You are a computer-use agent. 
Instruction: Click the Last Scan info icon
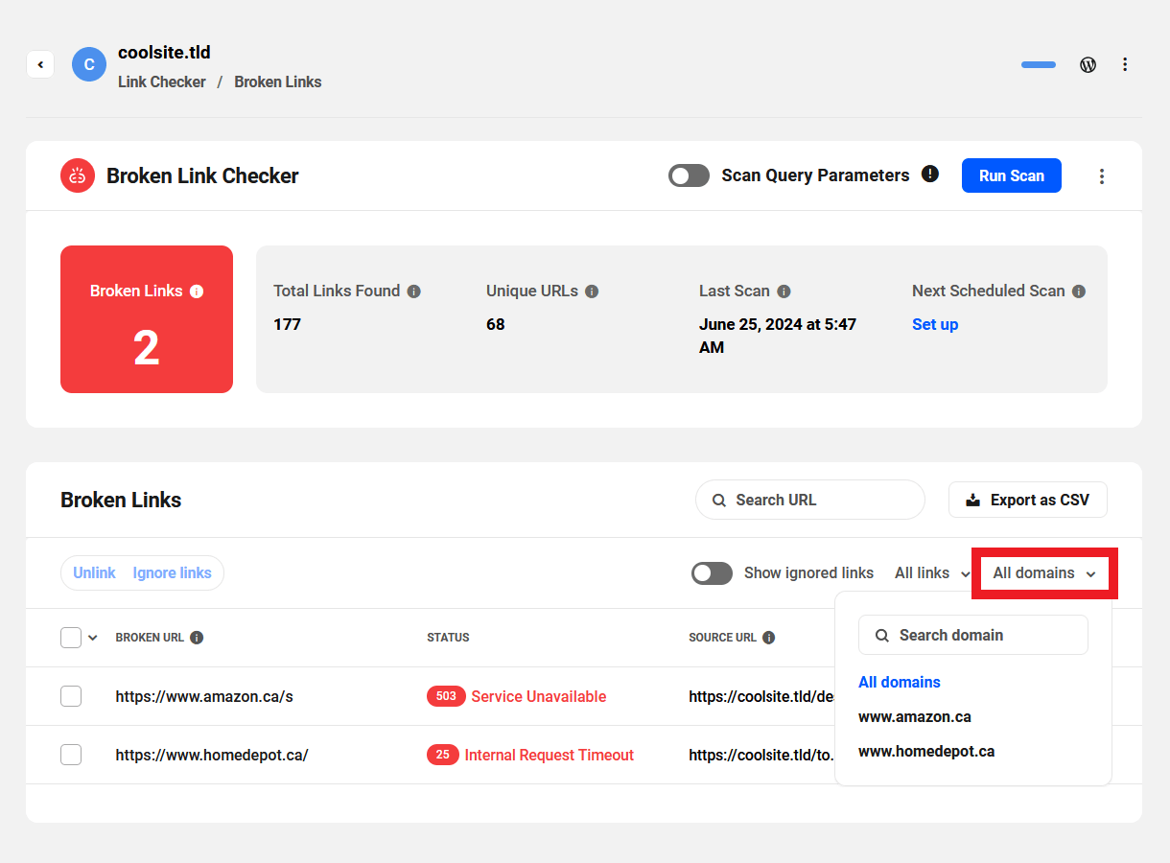[x=784, y=292]
